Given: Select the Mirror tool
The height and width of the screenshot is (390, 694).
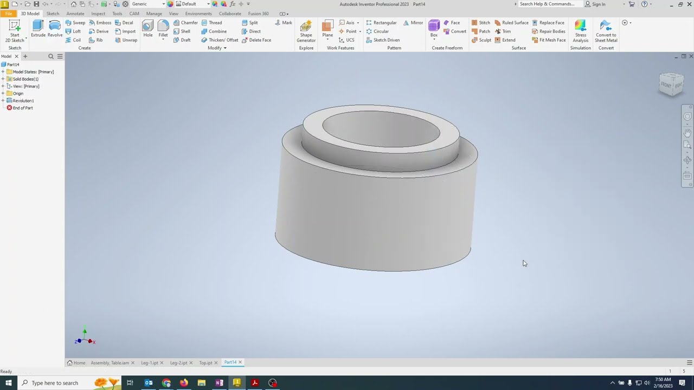Looking at the screenshot, I should click(413, 23).
